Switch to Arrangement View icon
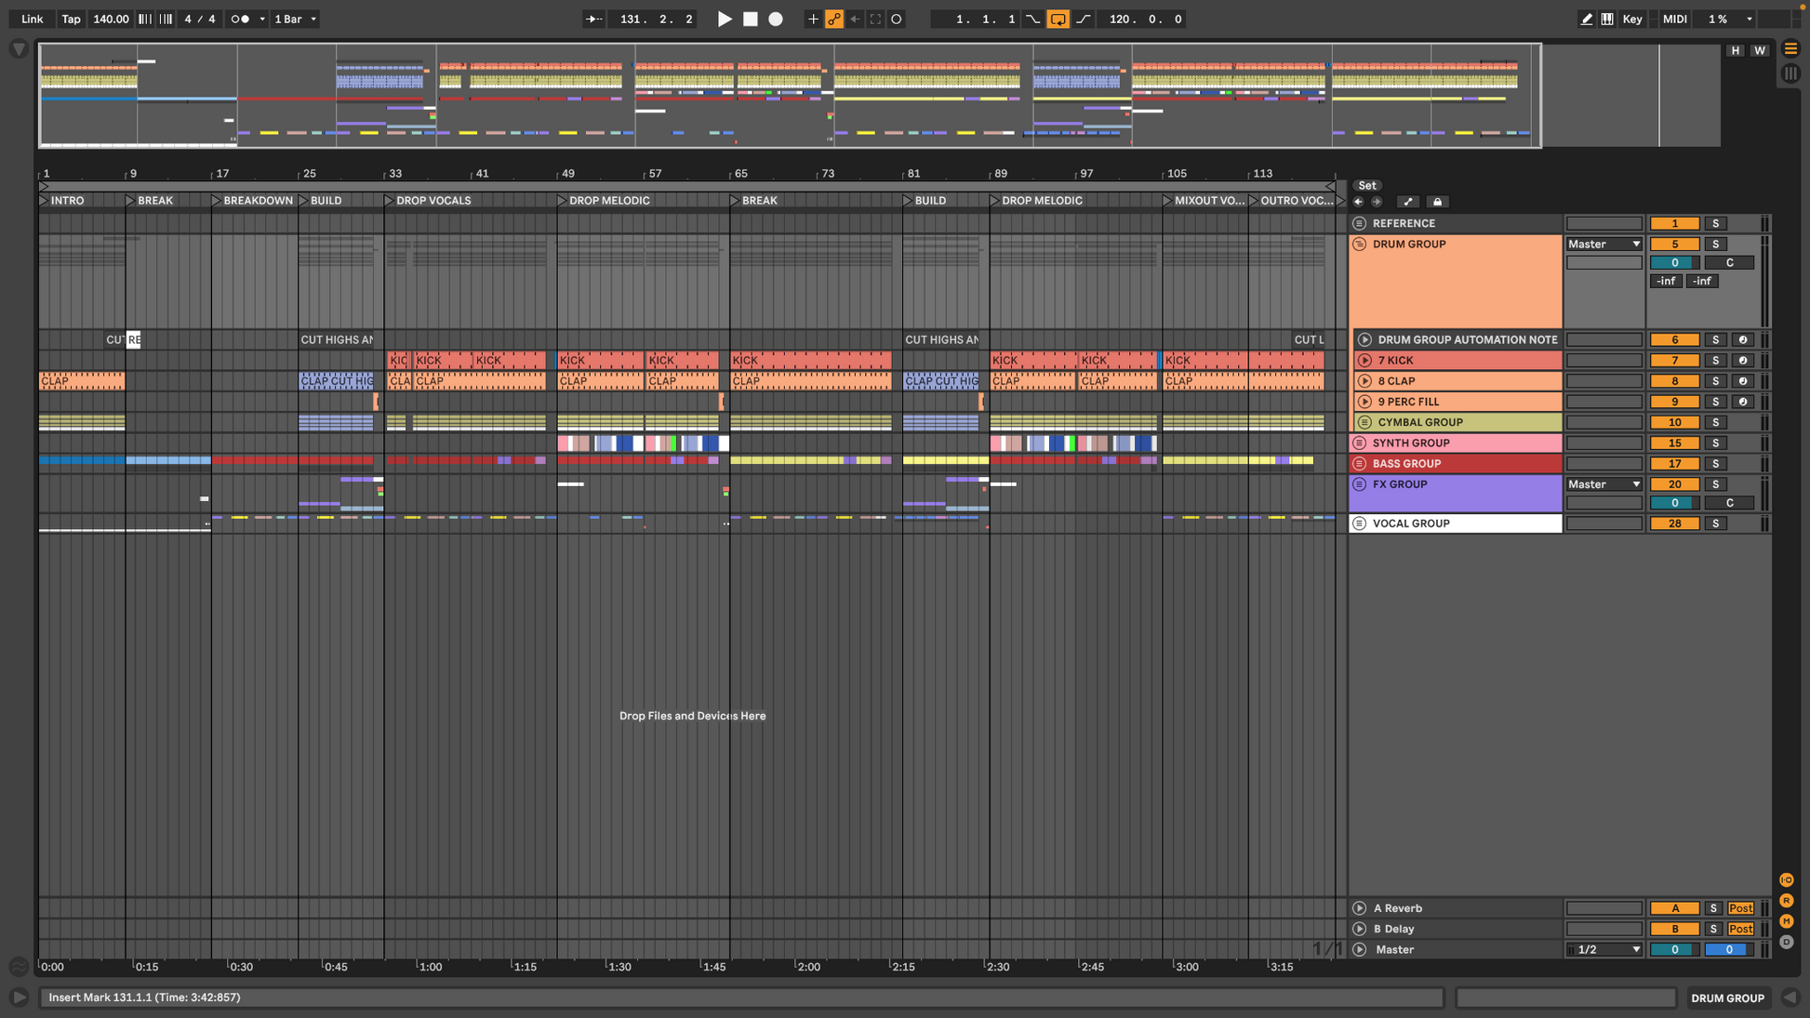This screenshot has height=1018, width=1810. (x=1790, y=49)
